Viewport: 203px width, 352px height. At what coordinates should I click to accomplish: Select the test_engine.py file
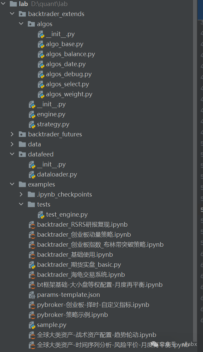[67, 215]
